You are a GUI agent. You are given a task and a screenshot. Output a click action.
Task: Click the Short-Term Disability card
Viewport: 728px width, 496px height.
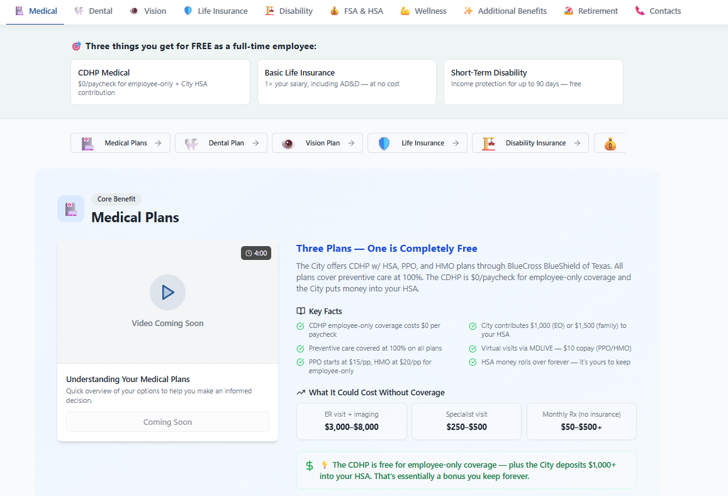[533, 82]
